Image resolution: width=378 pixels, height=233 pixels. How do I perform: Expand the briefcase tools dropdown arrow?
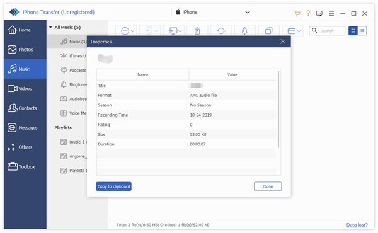tap(299, 31)
